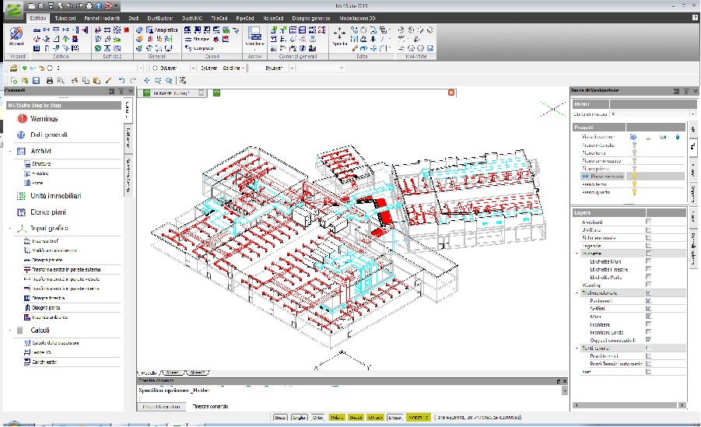
Task: Undo the last action in toolbar
Action: (x=121, y=80)
